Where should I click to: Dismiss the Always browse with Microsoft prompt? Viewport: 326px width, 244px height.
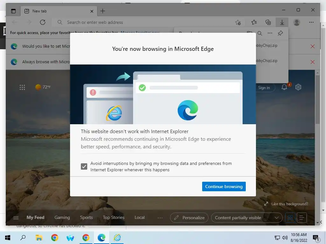point(313,62)
